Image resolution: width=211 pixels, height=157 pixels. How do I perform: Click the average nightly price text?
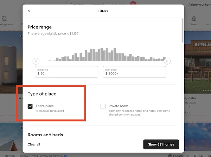click(53, 33)
